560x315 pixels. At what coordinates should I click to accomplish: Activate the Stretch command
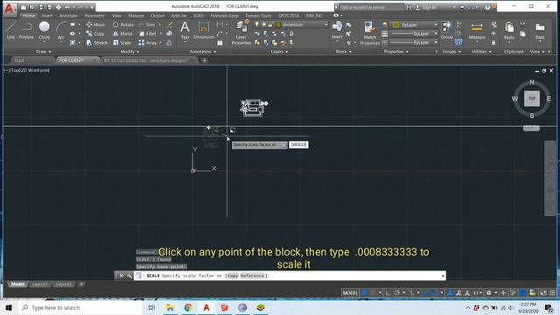(97, 43)
